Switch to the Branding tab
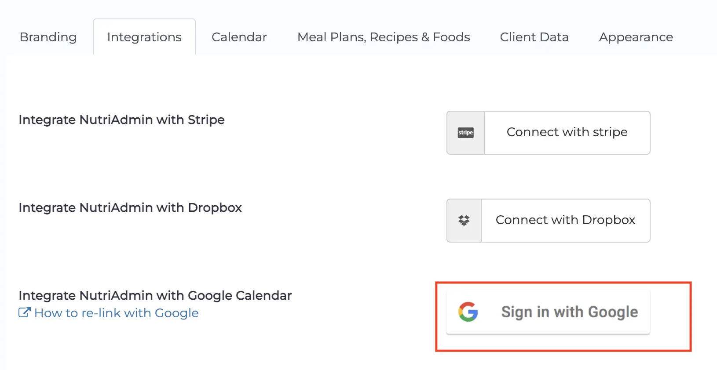The image size is (717, 370). (48, 37)
